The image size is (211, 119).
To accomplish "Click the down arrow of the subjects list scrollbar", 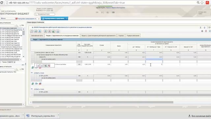I will coord(23,57).
